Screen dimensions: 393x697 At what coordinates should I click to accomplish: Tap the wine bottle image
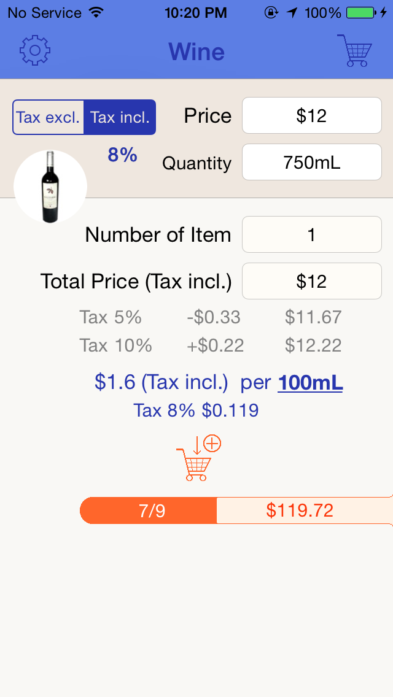click(50, 186)
